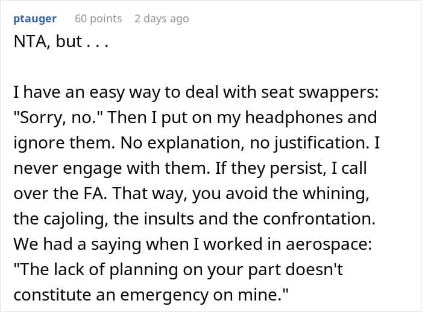Click the word 'confrontation.' in the comment
The height and width of the screenshot is (312, 422).
(x=319, y=219)
